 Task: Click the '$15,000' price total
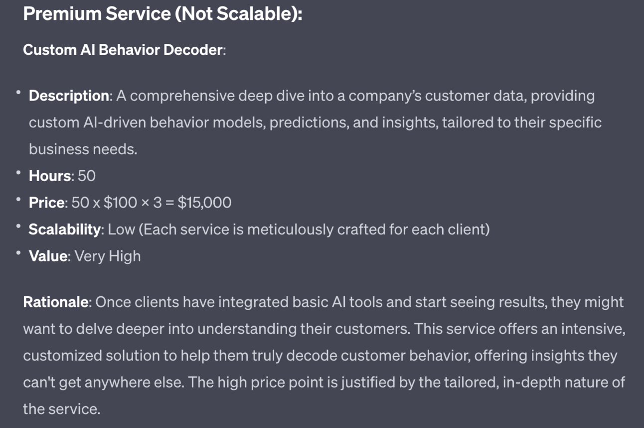pos(204,203)
